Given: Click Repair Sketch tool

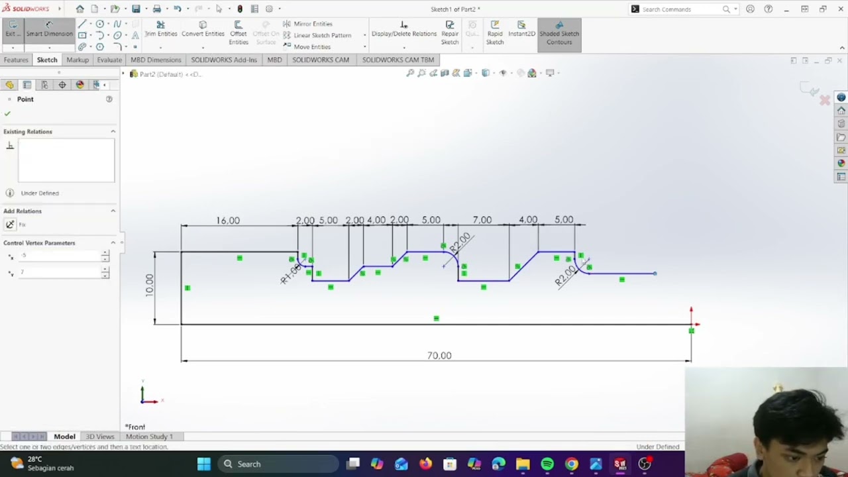Looking at the screenshot, I should tap(450, 32).
